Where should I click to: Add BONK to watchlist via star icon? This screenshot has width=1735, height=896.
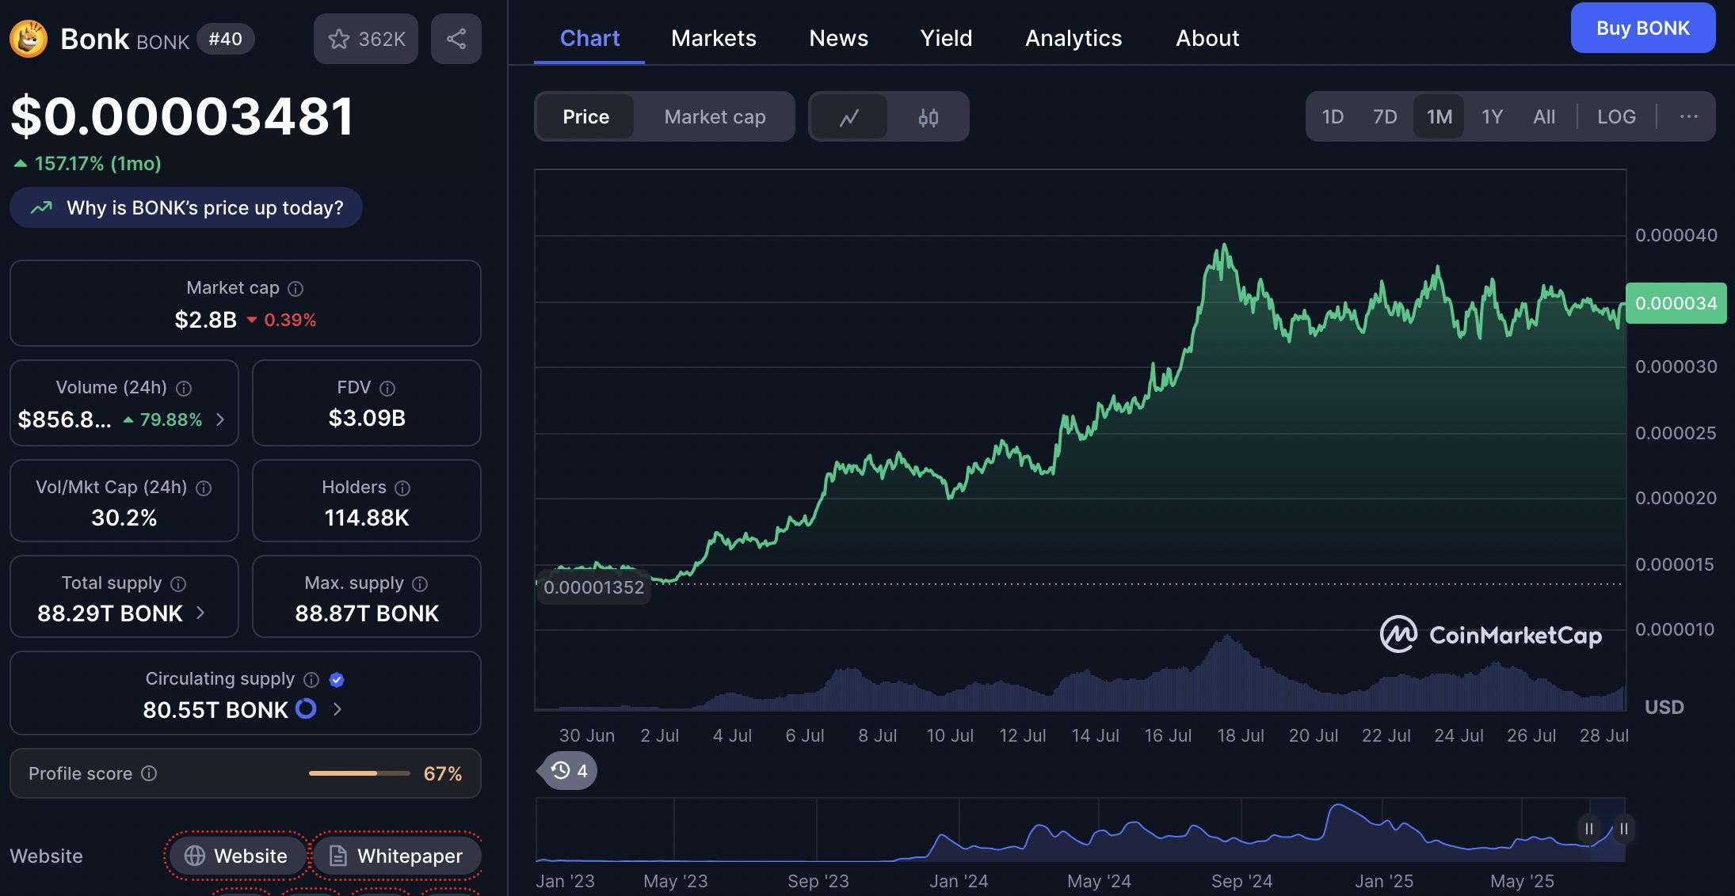(339, 39)
